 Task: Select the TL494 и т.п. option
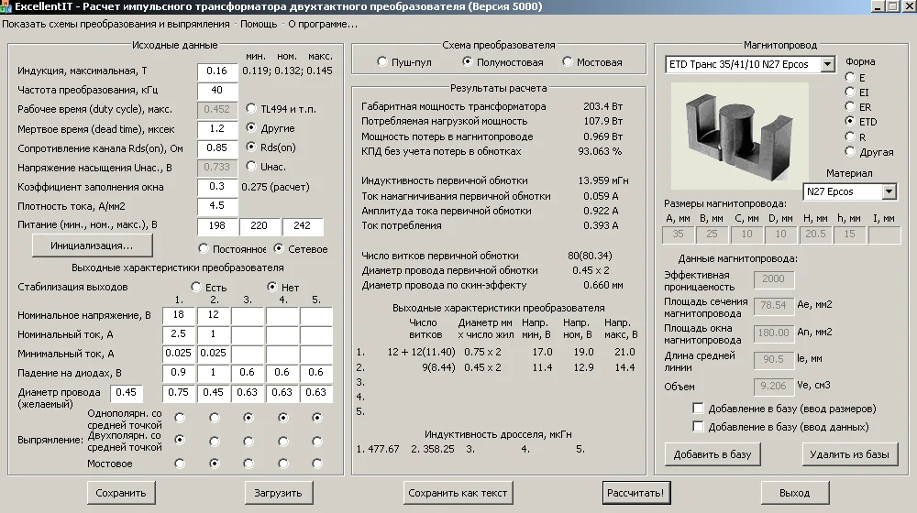252,109
